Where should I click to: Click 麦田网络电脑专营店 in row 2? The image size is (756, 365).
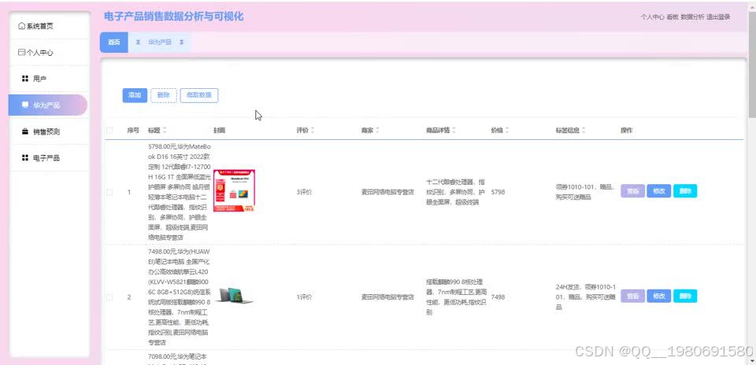tap(387, 297)
